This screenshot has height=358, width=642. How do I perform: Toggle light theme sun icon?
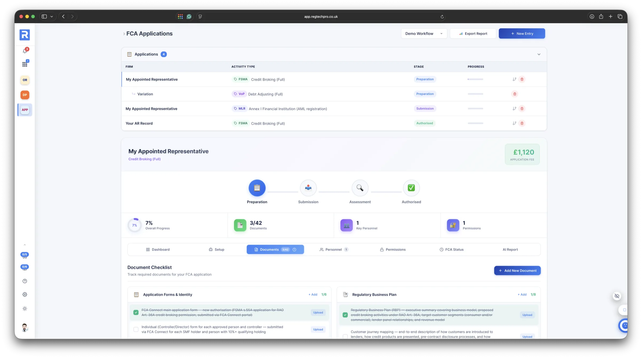[x=25, y=309]
